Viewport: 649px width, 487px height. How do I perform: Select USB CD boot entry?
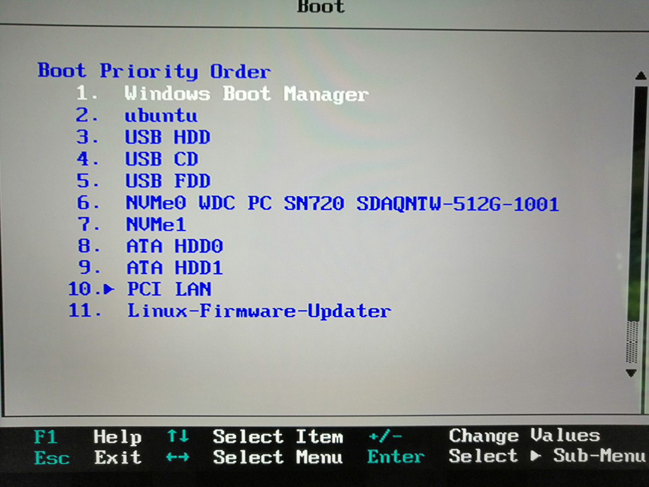(162, 159)
